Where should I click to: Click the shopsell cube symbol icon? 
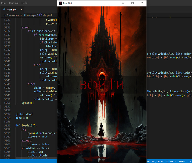coord(41,15)
